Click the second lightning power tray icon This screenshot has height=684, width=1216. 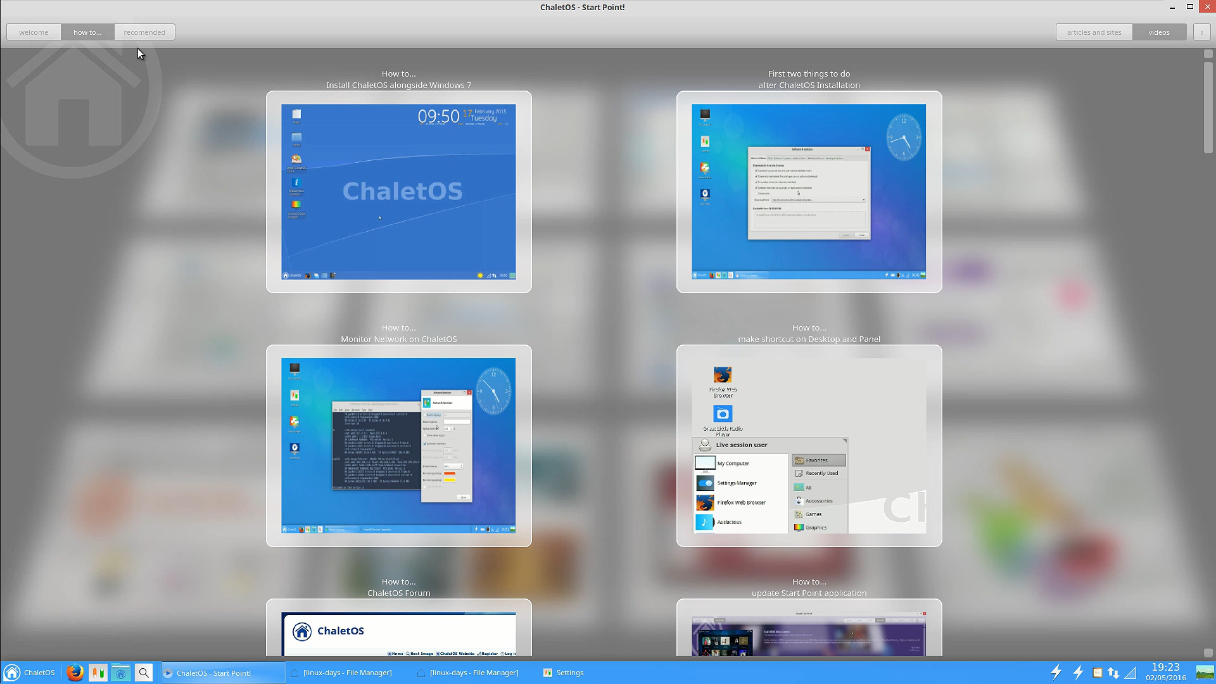1078,673
